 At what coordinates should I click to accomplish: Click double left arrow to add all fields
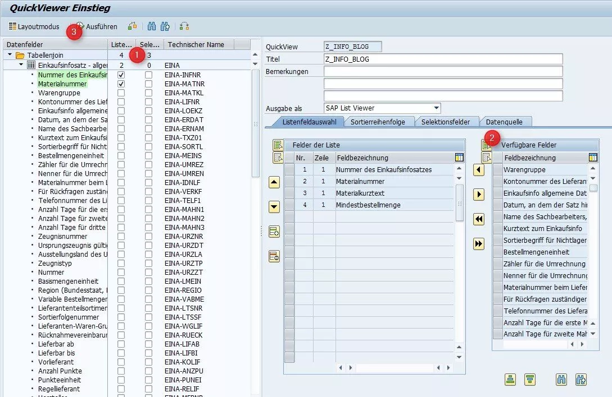[478, 219]
